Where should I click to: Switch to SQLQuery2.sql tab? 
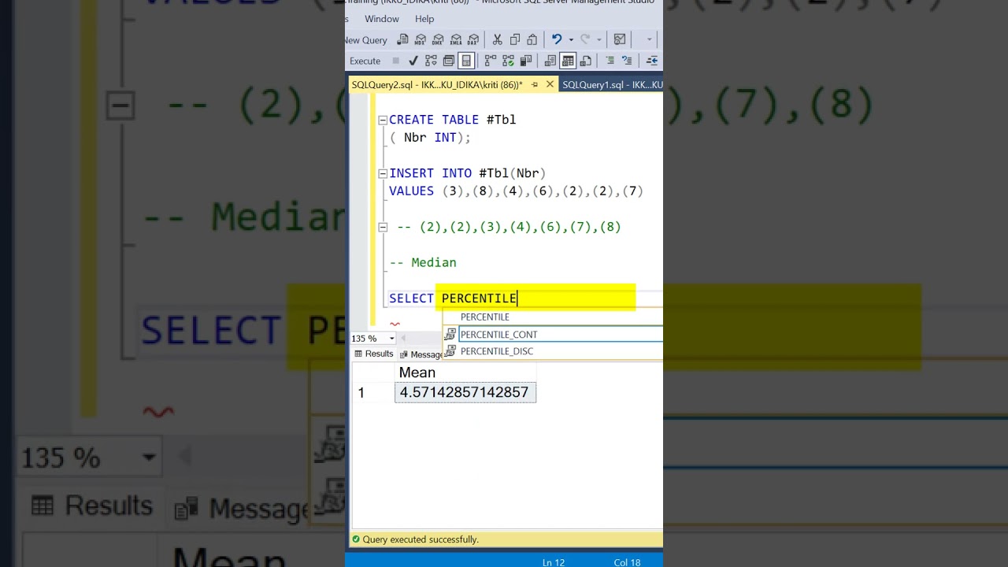(x=437, y=85)
